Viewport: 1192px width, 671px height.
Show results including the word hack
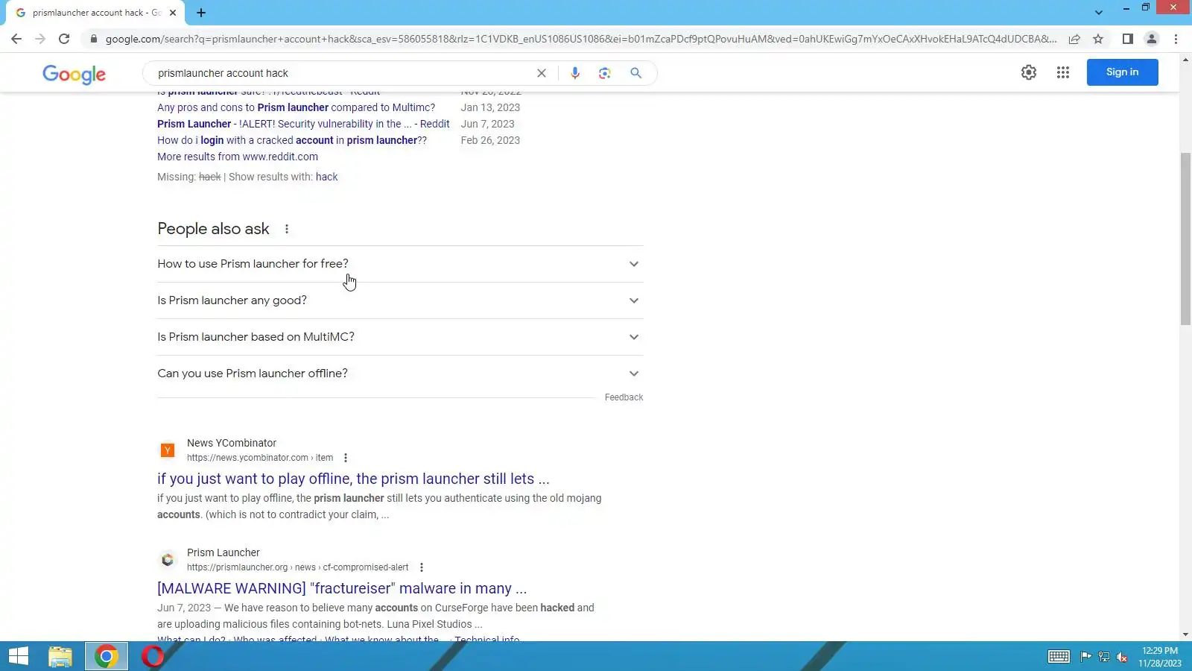[326, 177]
